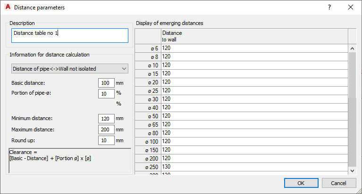Screen dimensions: 362x194
Task: Click the 'Minimum distance:' label
Action: point(32,119)
